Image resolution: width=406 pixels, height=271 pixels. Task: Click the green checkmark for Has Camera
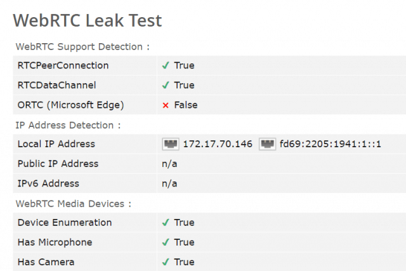pos(166,262)
